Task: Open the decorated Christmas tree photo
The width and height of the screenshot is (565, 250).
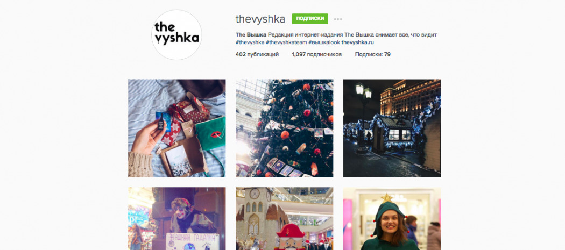Action: [285, 128]
